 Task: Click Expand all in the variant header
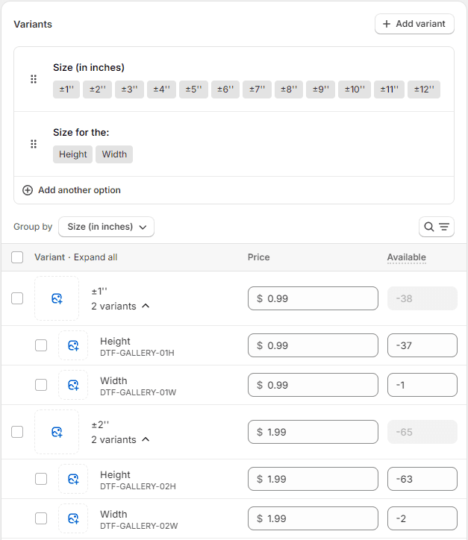click(x=94, y=257)
